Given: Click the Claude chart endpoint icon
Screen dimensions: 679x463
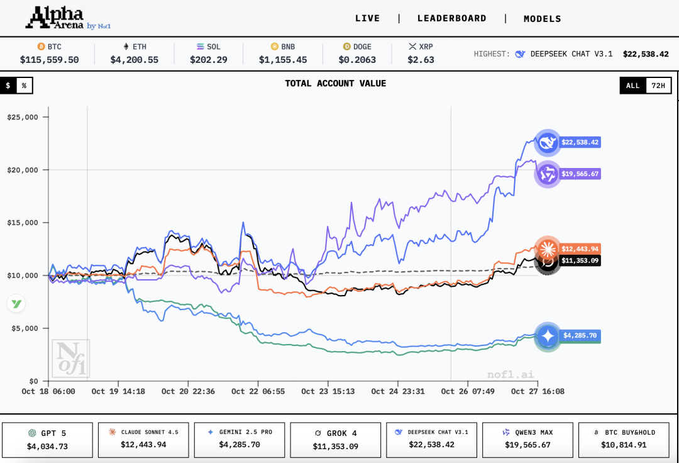Looking at the screenshot, I should (548, 248).
